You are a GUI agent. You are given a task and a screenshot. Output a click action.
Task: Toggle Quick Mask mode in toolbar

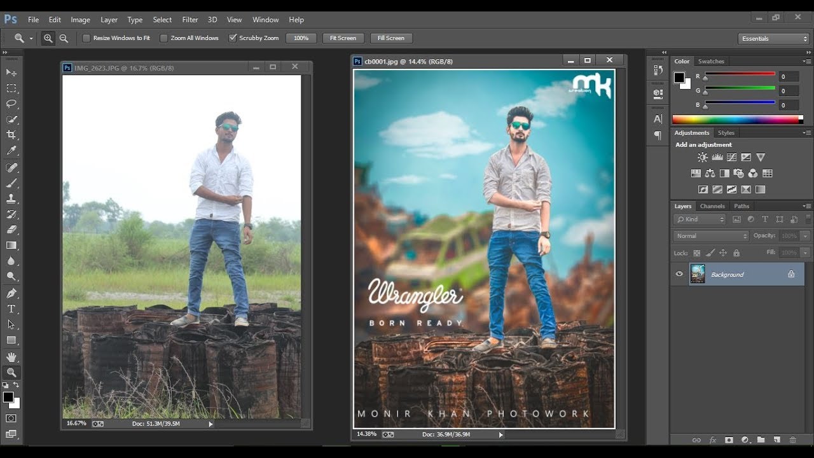coord(11,418)
